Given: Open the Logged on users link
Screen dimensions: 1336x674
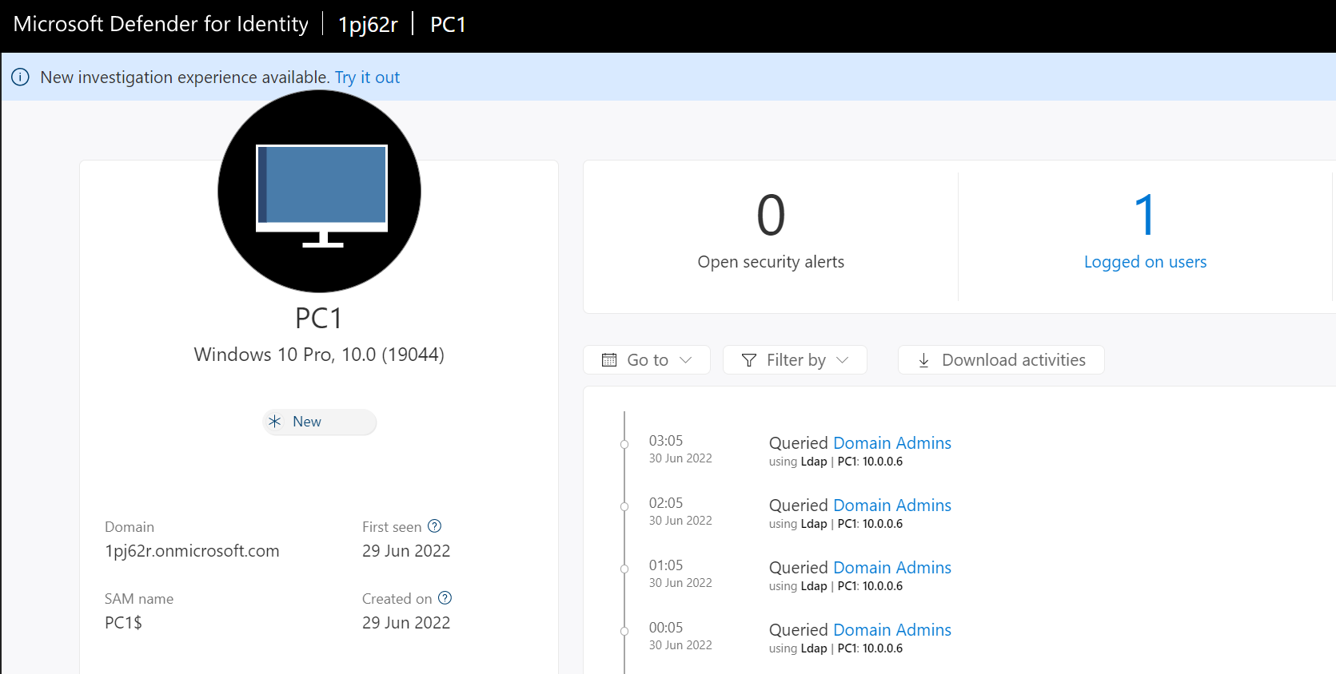Looking at the screenshot, I should (1145, 262).
